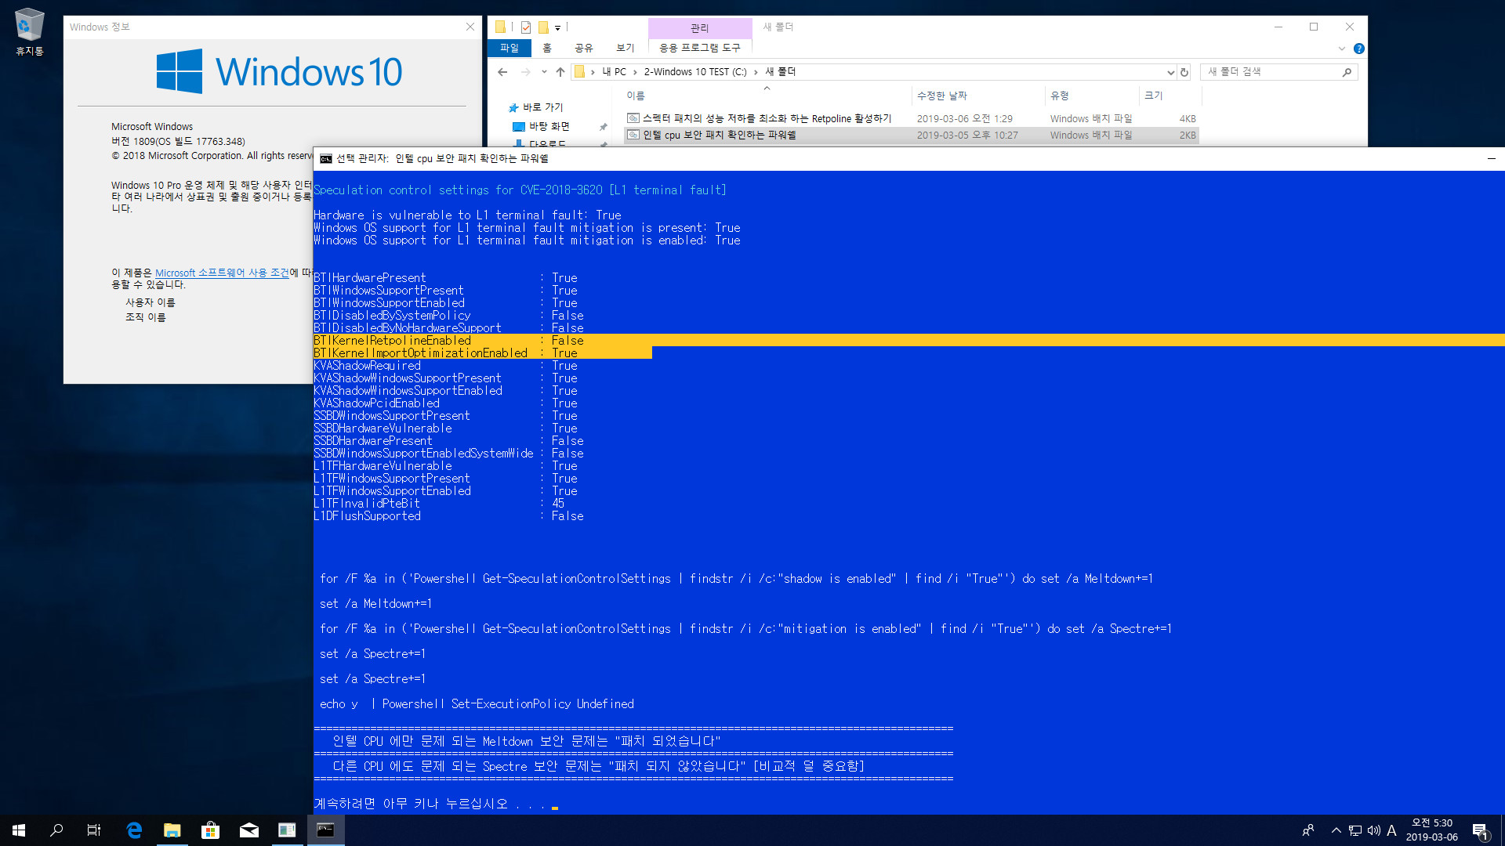
Task: Open address bar history dropdown
Action: point(1170,72)
